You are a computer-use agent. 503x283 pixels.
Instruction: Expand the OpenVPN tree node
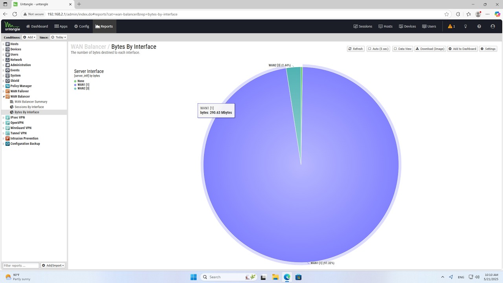coord(4,123)
